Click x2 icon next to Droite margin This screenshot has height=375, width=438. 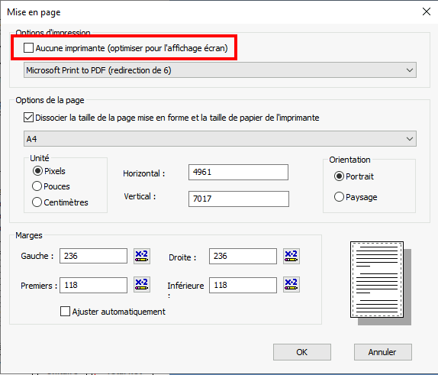pos(291,256)
